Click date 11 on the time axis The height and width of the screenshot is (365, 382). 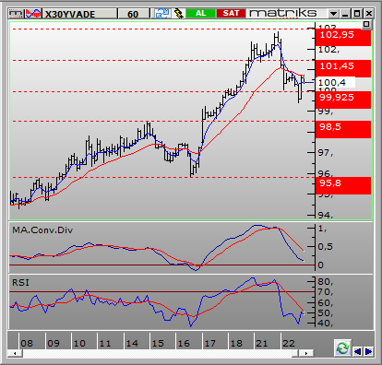(x=105, y=343)
